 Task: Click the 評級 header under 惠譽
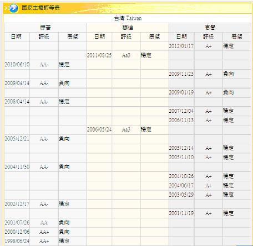(209, 36)
